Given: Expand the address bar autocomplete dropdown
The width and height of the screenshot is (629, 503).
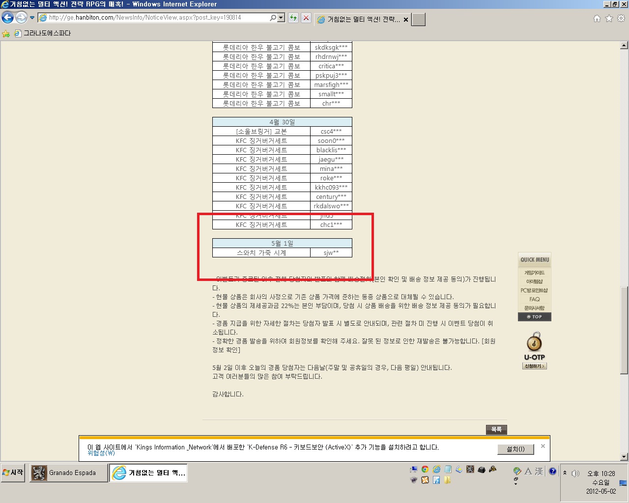Looking at the screenshot, I should tap(281, 18).
